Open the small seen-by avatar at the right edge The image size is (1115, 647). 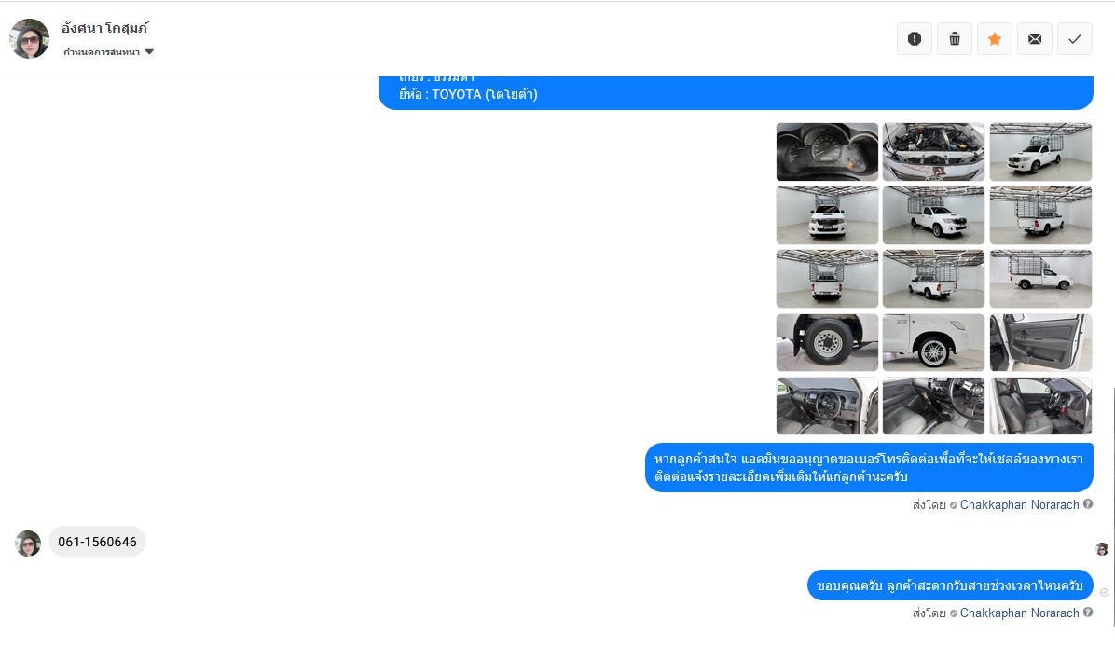coord(1102,549)
